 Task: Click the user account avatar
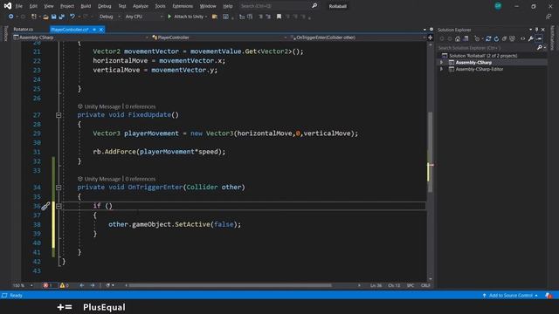pyautogui.click(x=498, y=6)
